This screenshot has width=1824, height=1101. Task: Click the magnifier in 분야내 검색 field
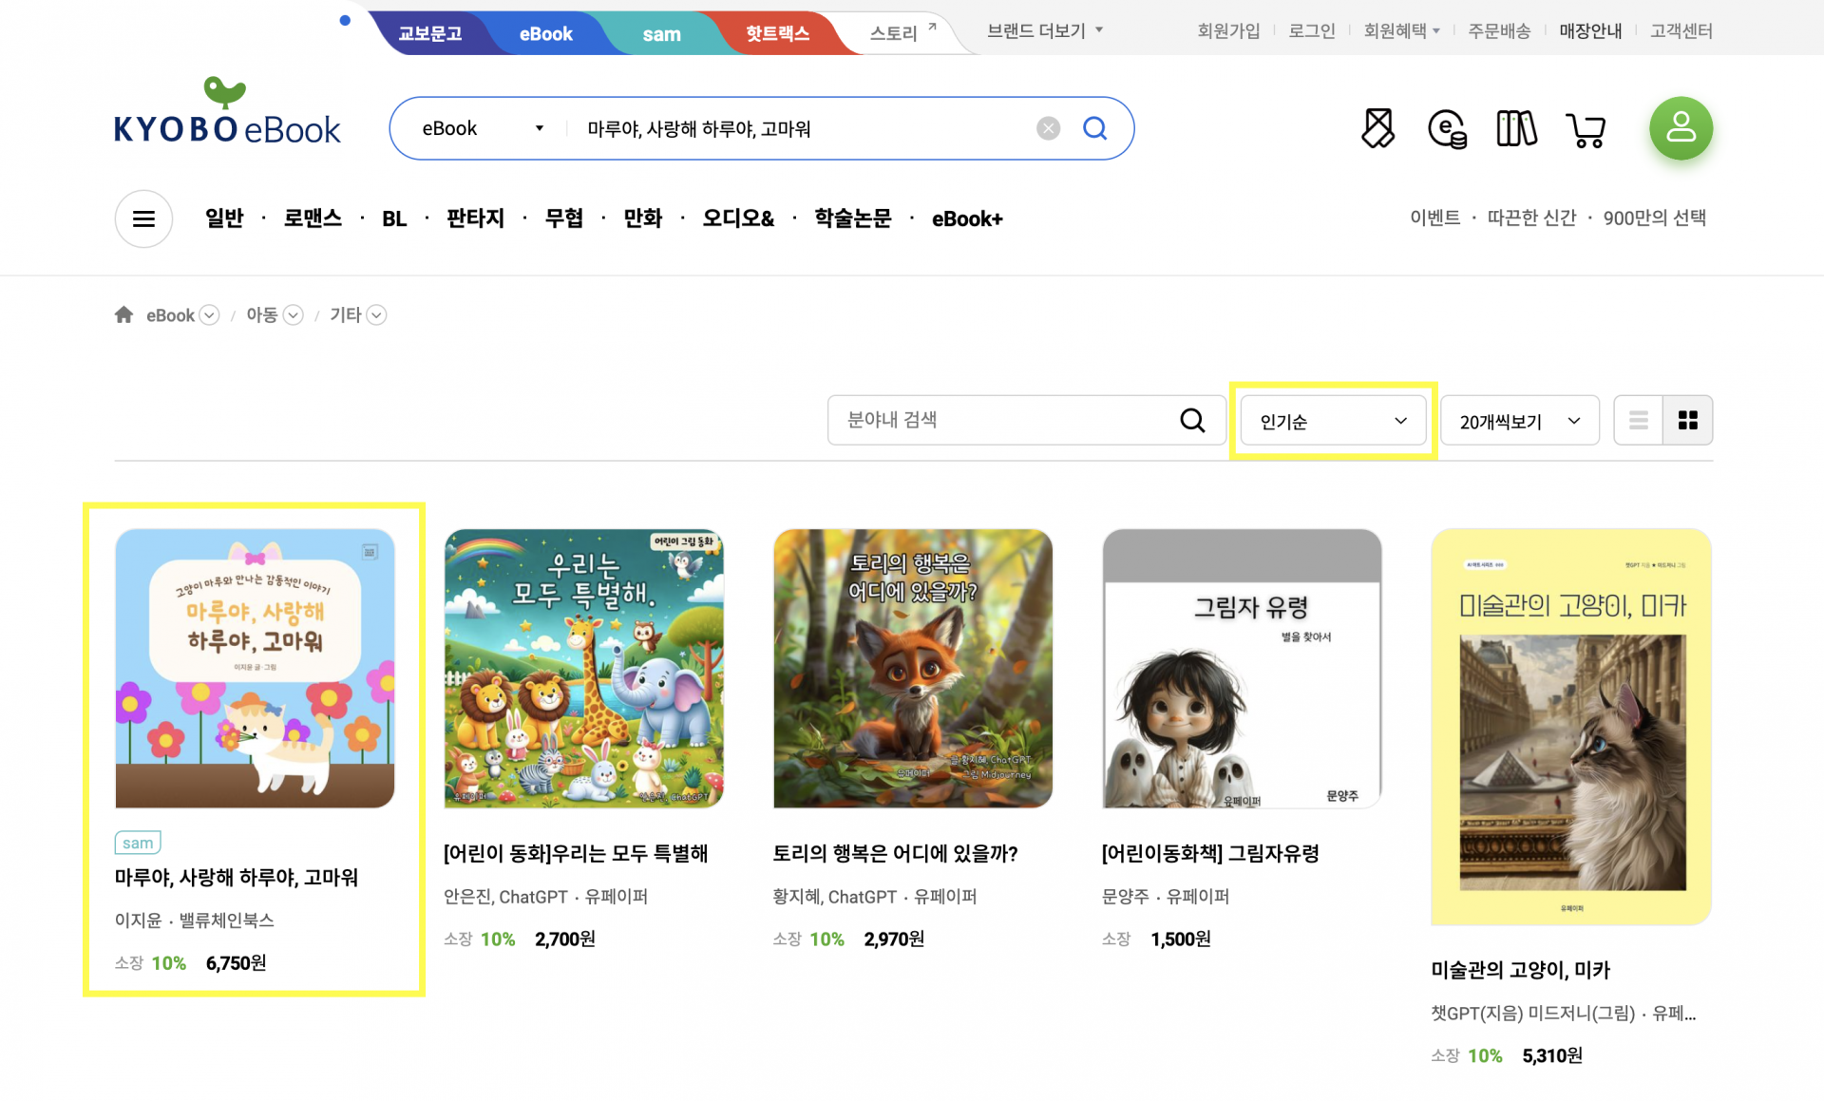[x=1192, y=420]
